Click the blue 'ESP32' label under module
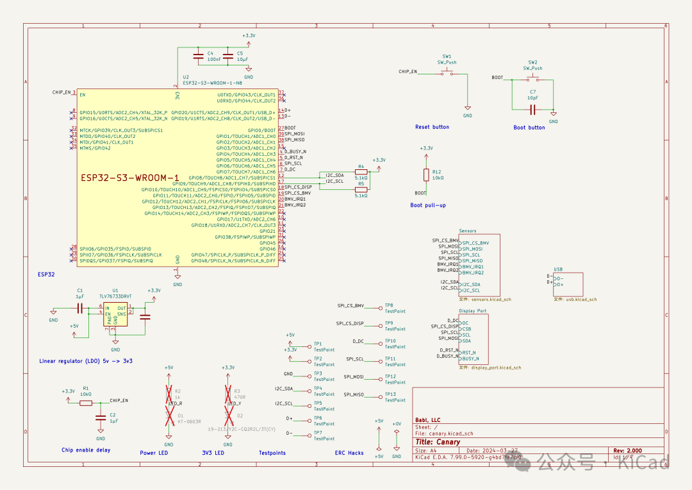Image resolution: width=692 pixels, height=490 pixels. click(x=46, y=275)
